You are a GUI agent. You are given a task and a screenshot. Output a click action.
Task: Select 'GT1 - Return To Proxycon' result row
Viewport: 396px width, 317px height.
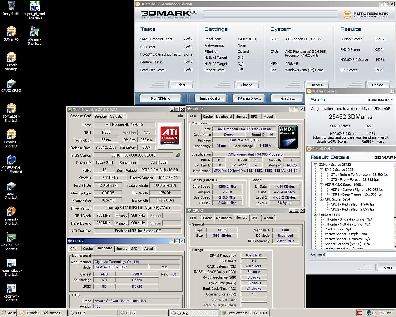pyautogui.click(x=359, y=175)
